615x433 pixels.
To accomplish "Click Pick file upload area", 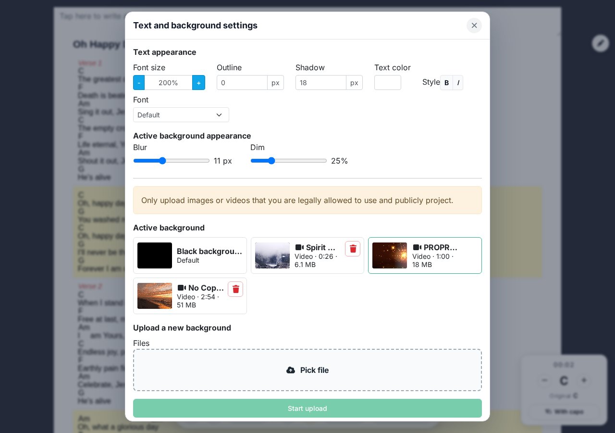I will (x=307, y=370).
